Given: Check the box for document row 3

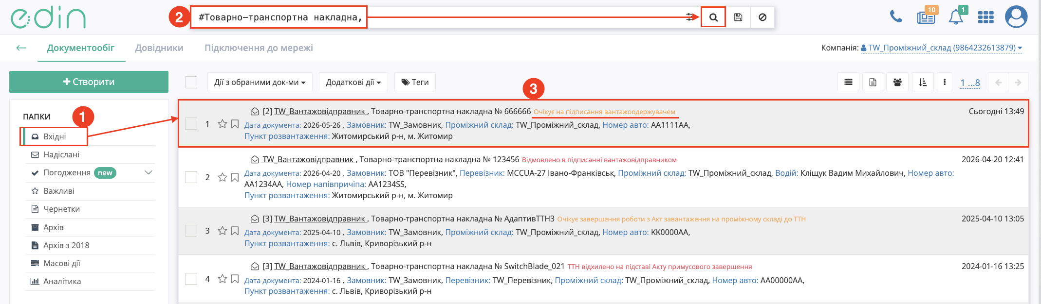Looking at the screenshot, I should [191, 231].
